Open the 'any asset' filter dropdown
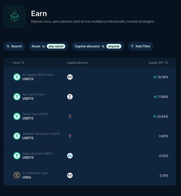Image resolution: width=181 pixels, height=196 pixels. click(56, 46)
